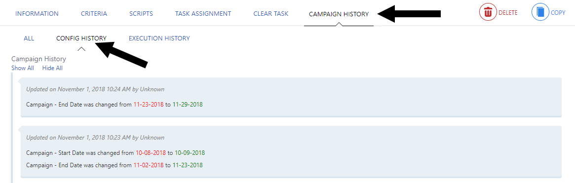Open the Information tab
The height and width of the screenshot is (183, 575).
[37, 14]
